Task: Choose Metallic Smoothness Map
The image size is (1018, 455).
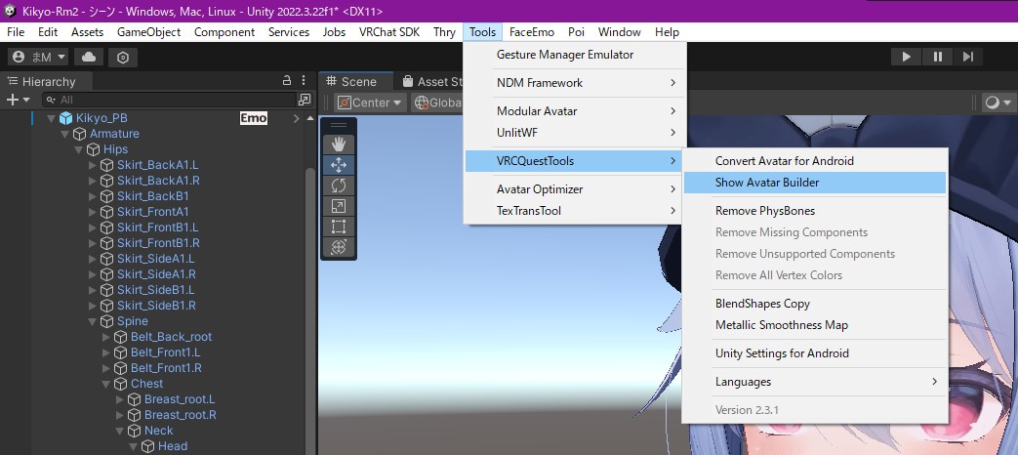Action: [815, 325]
